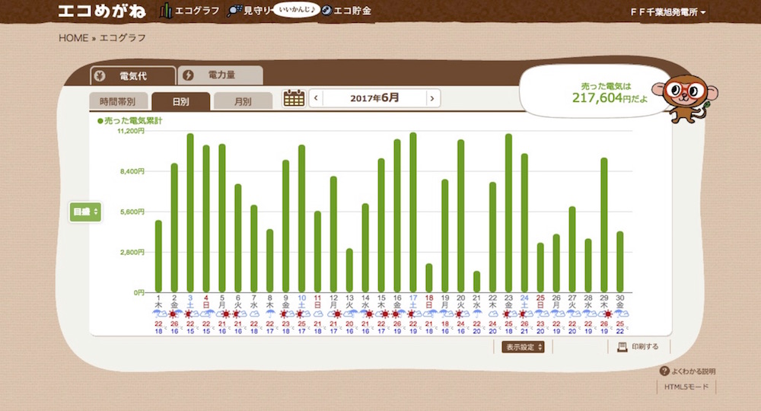Open the FF千葉旭発電所 account dropdown
The width and height of the screenshot is (761, 411).
pyautogui.click(x=667, y=13)
